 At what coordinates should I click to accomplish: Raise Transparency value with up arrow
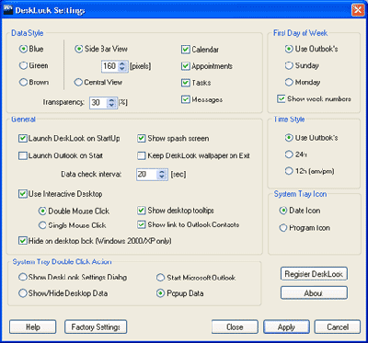(110, 100)
